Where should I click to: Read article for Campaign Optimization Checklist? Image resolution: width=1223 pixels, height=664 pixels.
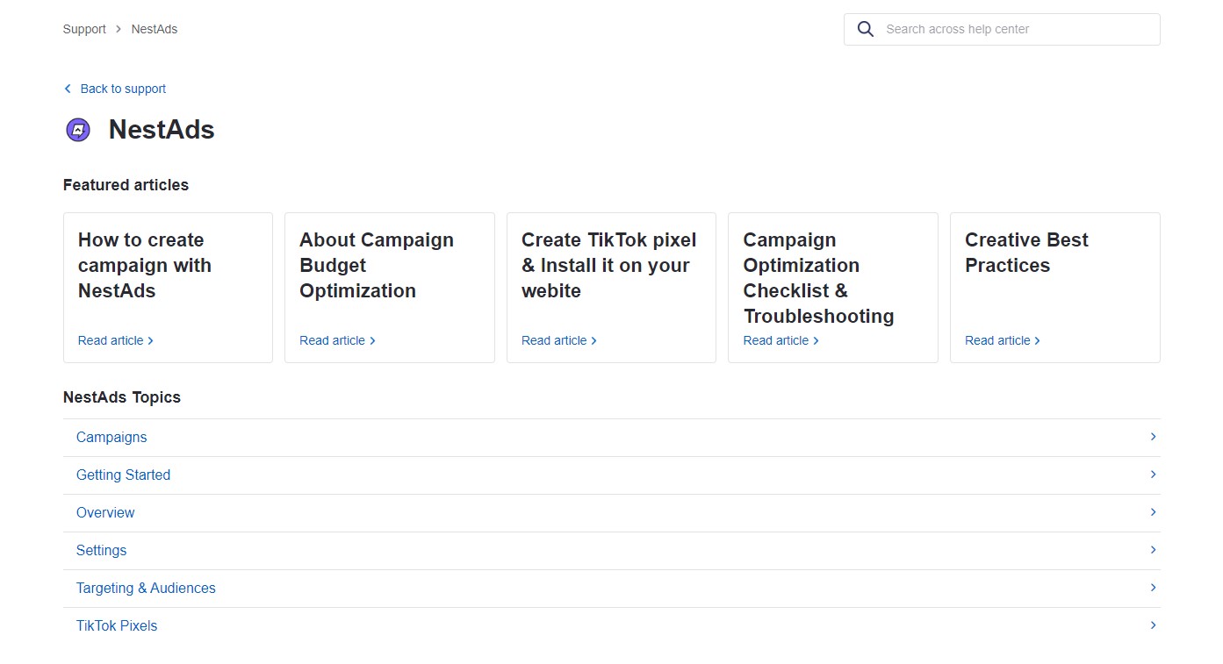(x=781, y=340)
